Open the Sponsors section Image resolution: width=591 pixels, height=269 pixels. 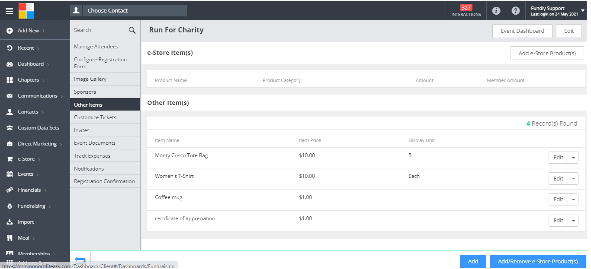[x=105, y=92]
